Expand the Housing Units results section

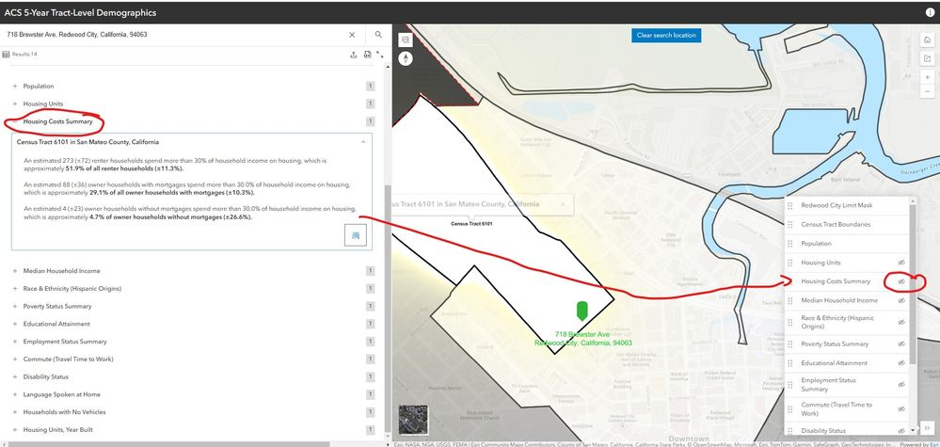click(x=15, y=104)
